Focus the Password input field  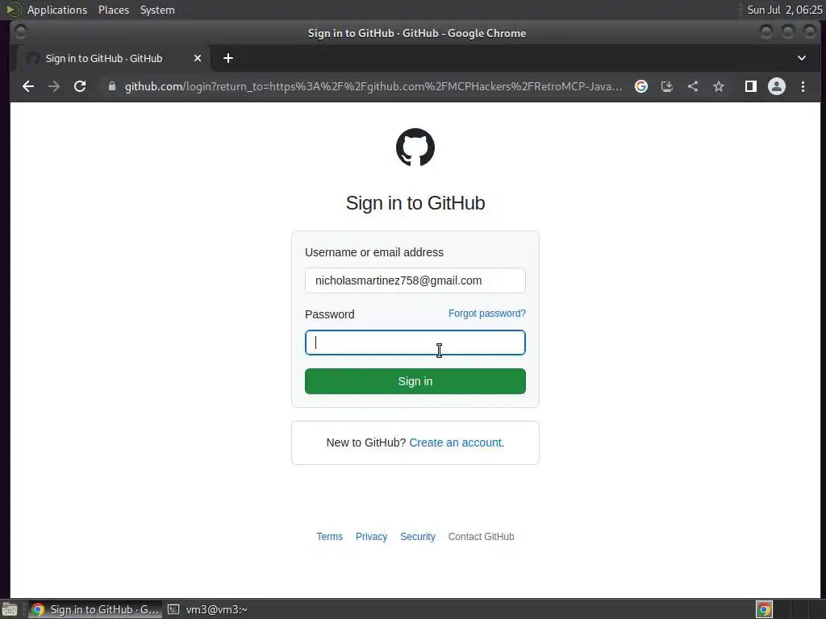415,343
